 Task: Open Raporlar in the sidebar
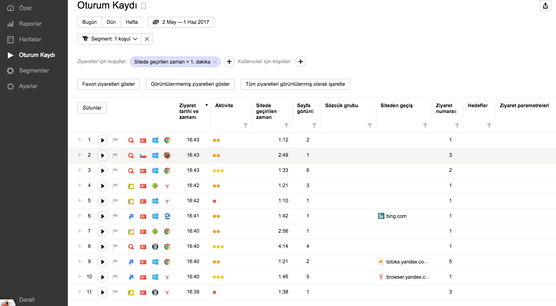point(30,24)
